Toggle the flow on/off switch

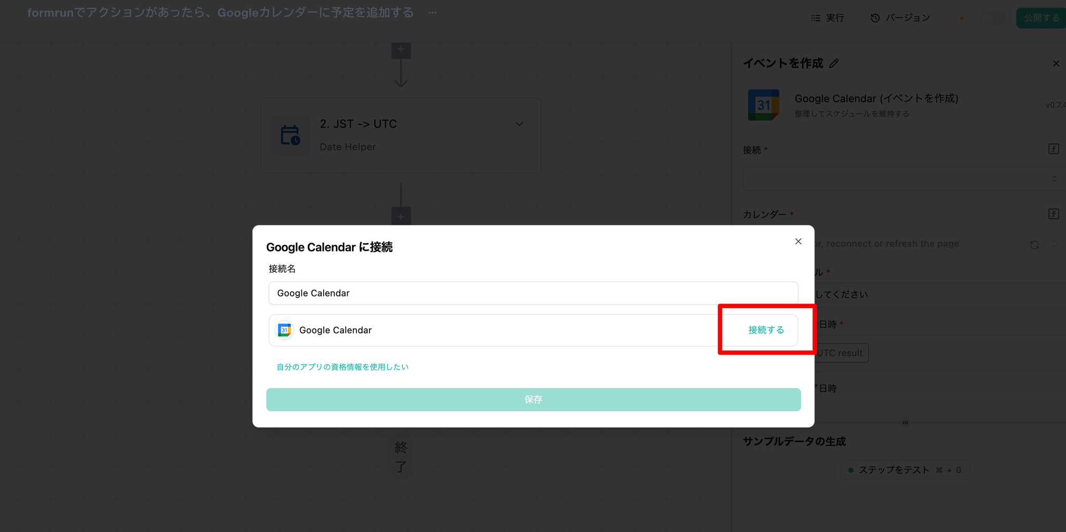[992, 18]
